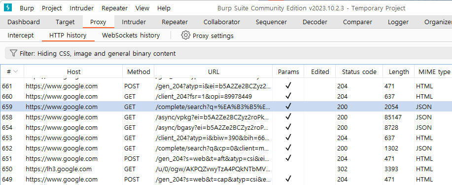
Task: Select request row number 649
Action: 226,180
